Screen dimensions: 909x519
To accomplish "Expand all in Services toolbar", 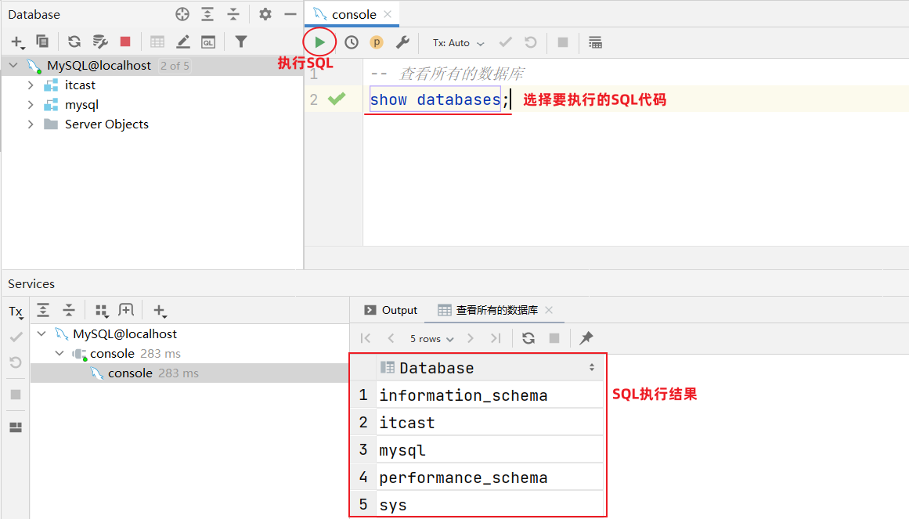I will tap(43, 310).
